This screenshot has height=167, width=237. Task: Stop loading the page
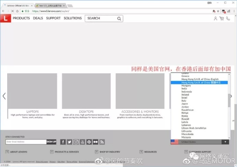coord(13,11)
